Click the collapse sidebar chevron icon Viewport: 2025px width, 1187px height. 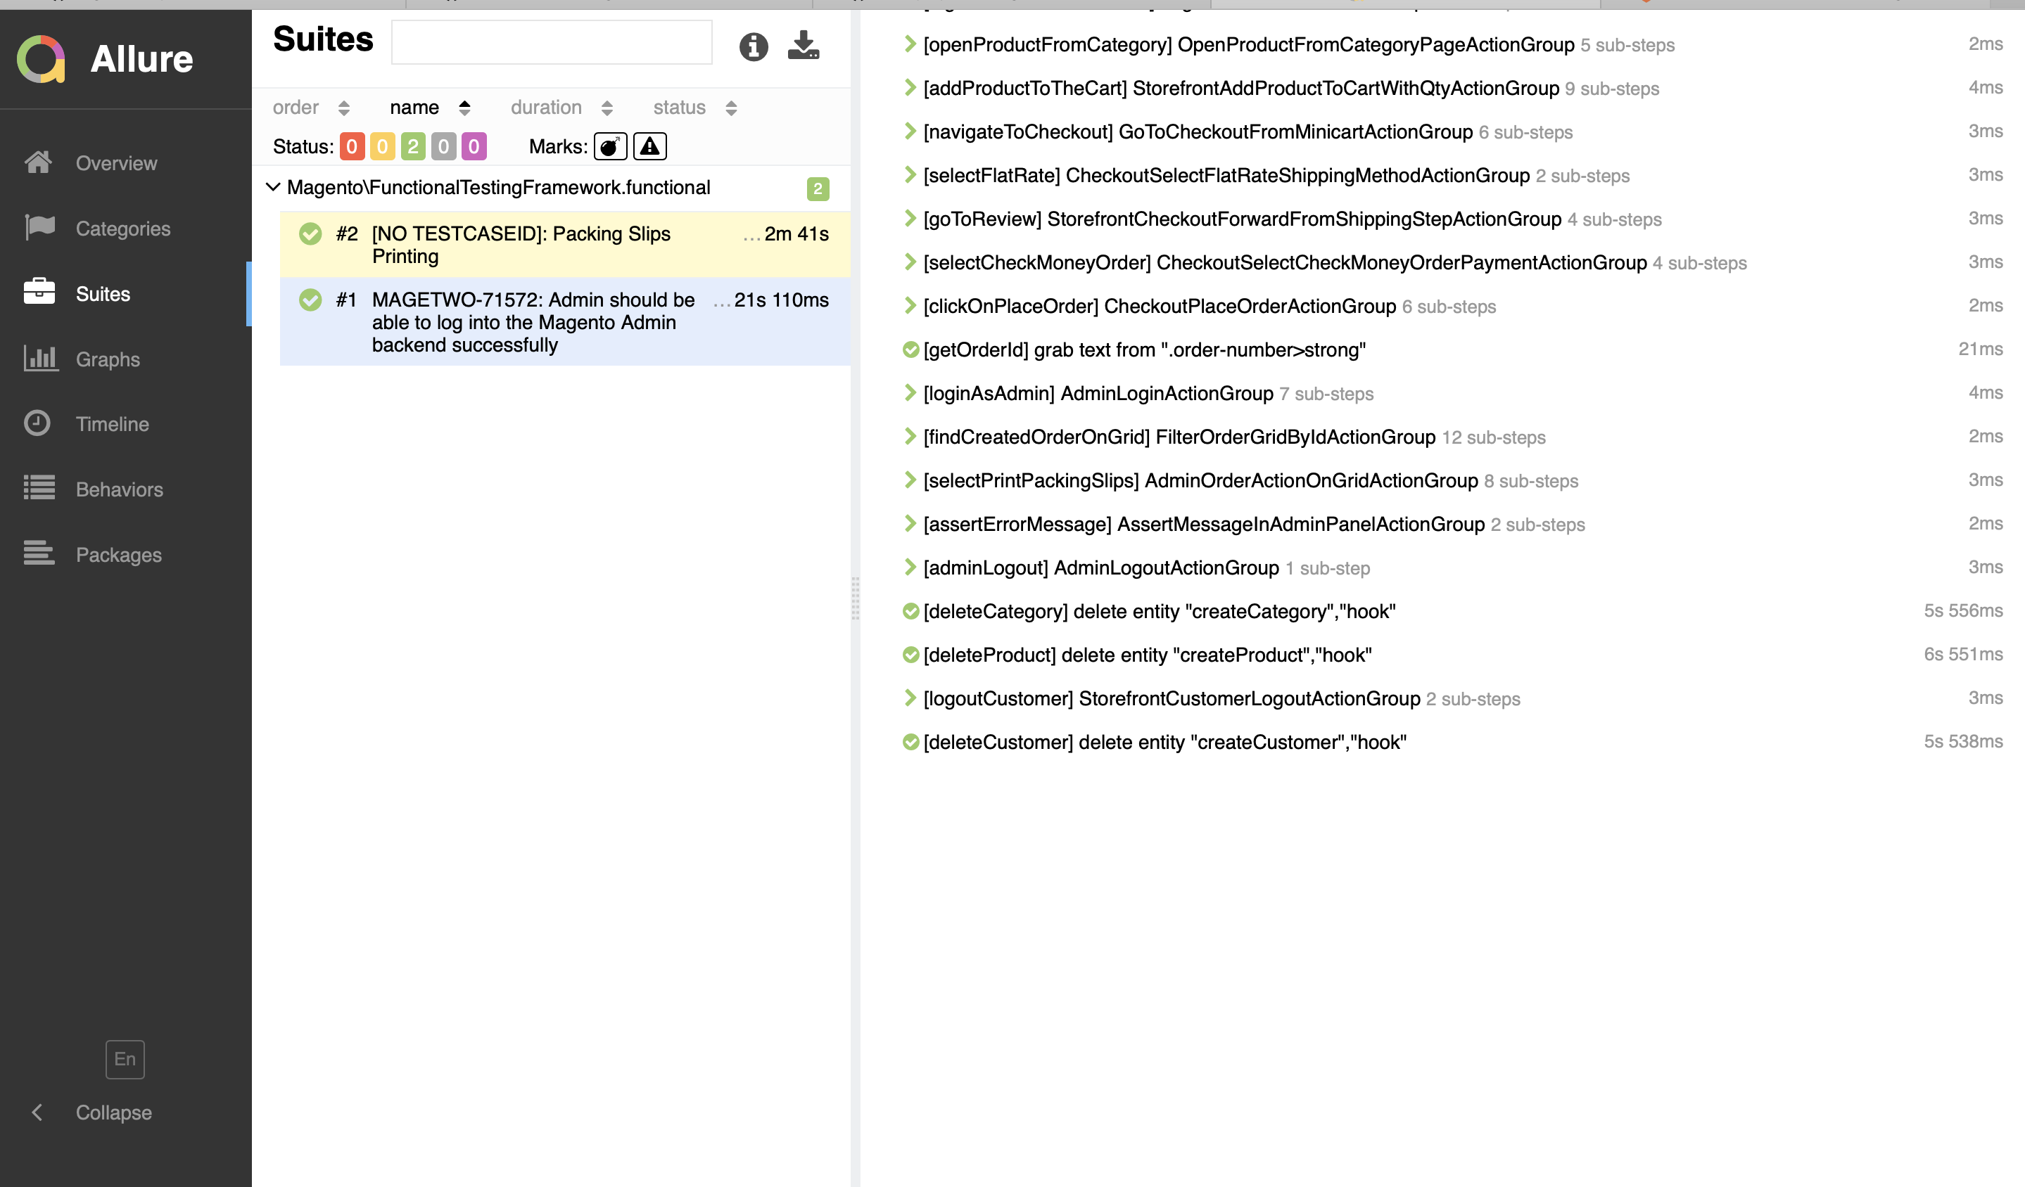point(37,1112)
